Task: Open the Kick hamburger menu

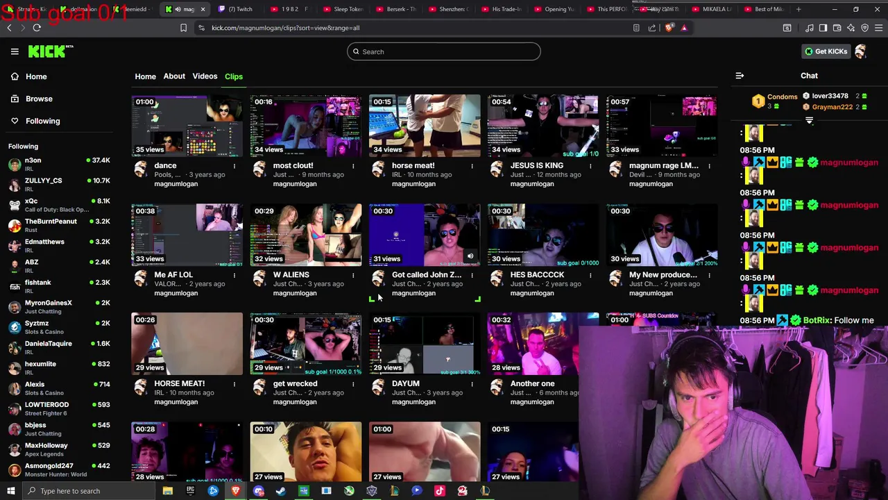Action: [15, 51]
